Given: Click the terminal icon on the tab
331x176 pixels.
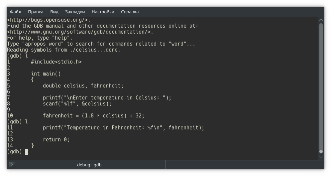Looking at the screenshot, I should [12, 164].
